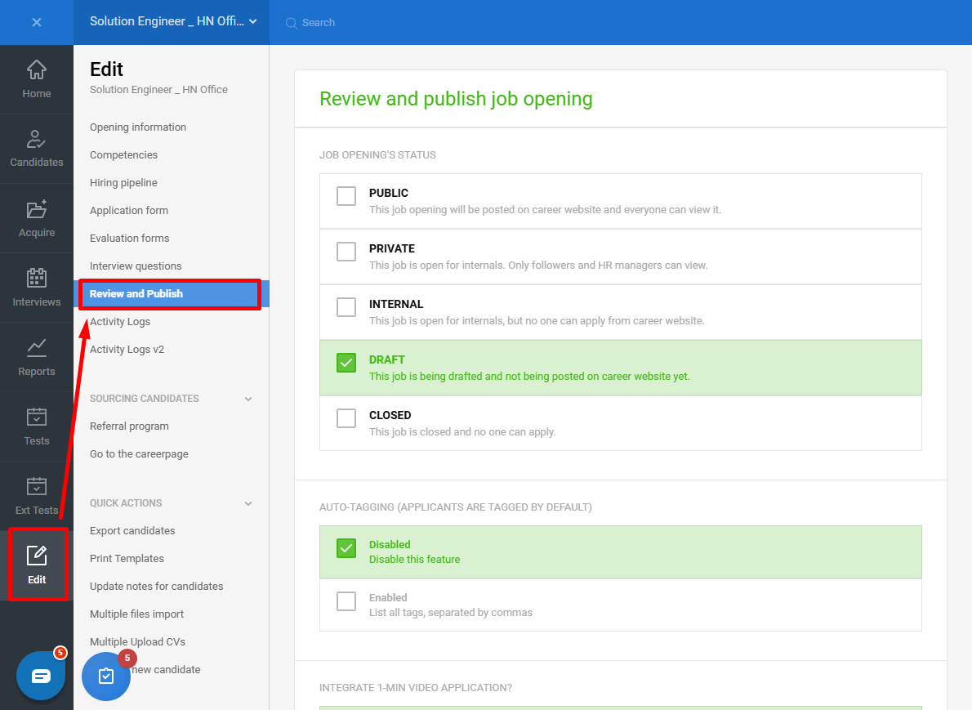Open the Tests section
Screen dimensions: 972x710
pos(37,426)
